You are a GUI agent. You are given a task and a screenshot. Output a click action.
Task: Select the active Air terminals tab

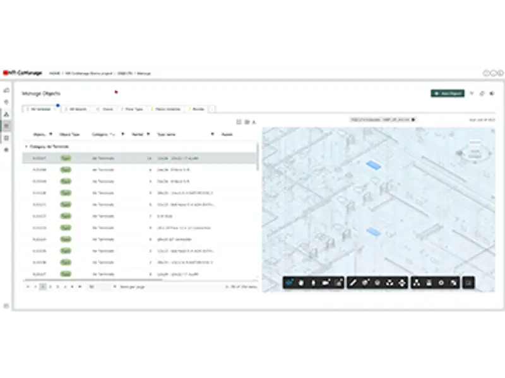click(x=41, y=109)
